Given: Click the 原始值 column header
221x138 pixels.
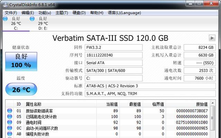Looking at the screenshot, I should tap(188, 104).
